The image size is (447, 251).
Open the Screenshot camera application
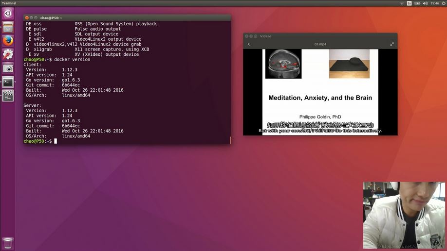coord(8,68)
